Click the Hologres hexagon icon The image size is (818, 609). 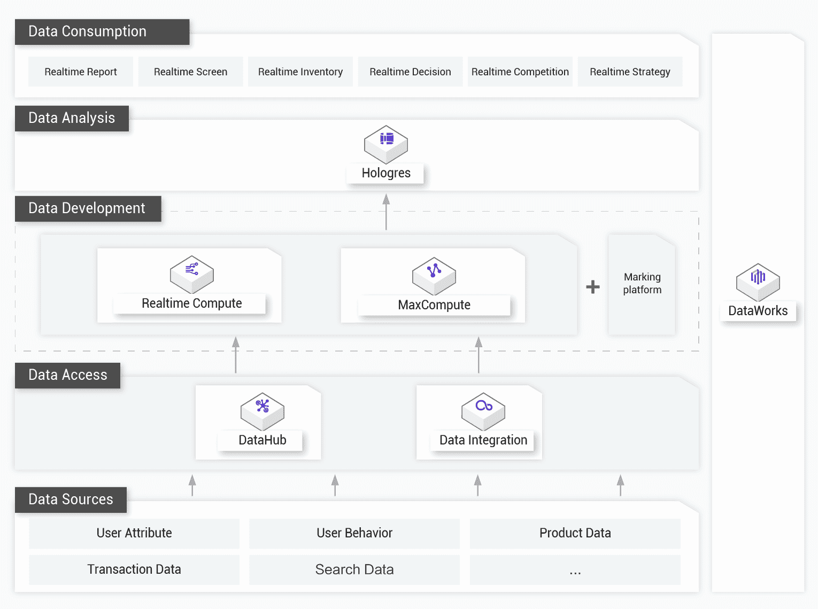click(x=386, y=144)
